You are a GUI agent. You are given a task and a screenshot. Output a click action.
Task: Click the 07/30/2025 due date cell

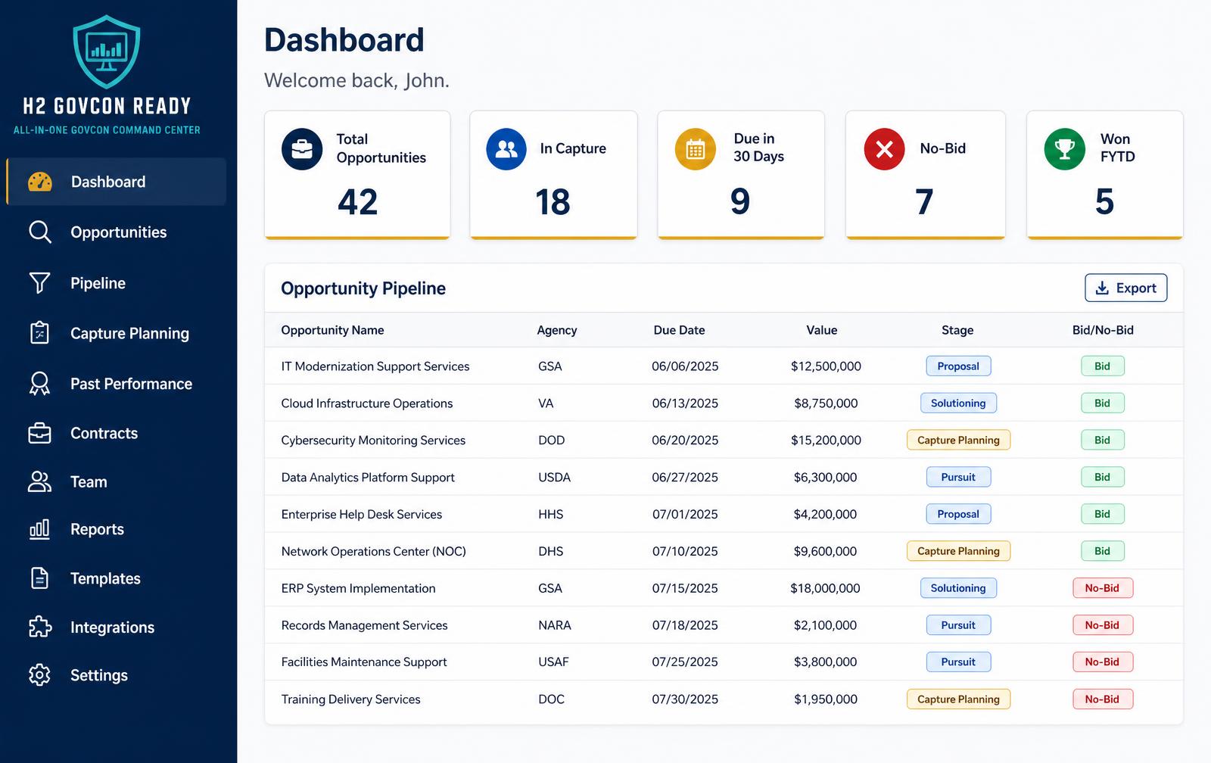[685, 699]
